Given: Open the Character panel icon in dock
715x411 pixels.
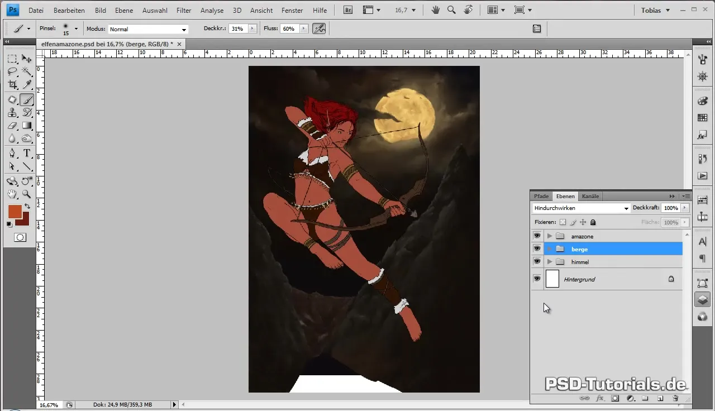Looking at the screenshot, I should point(702,241).
